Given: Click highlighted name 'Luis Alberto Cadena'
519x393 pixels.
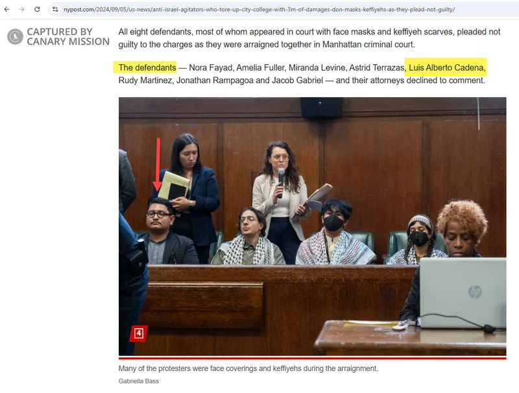Looking at the screenshot, I should pos(446,68).
